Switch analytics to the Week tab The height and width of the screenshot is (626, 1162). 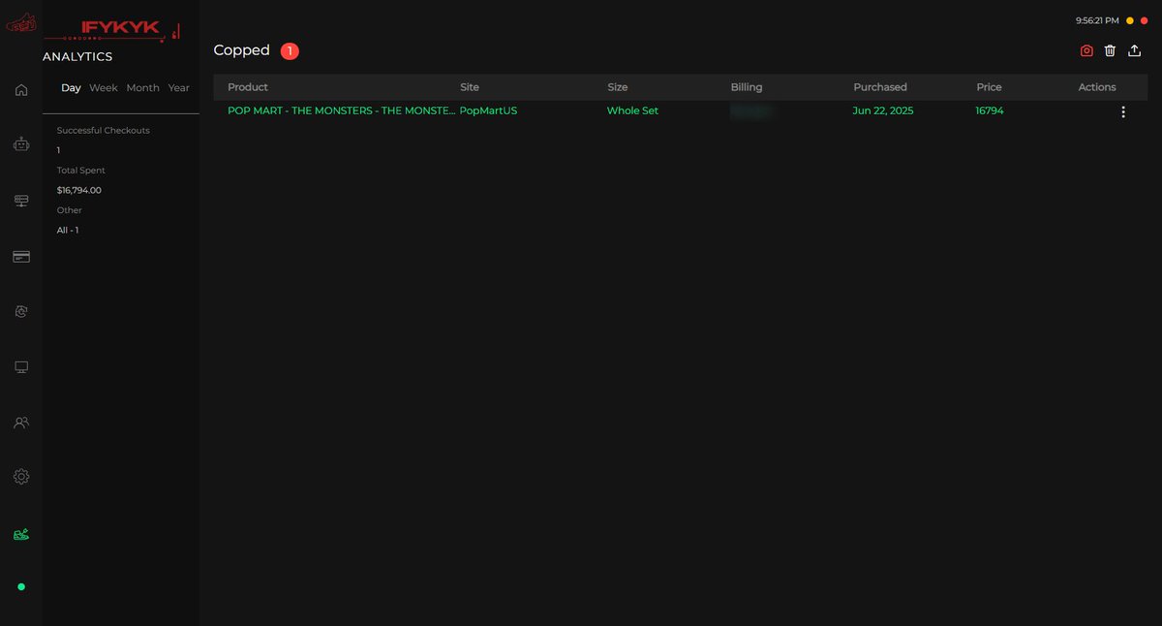coord(104,88)
